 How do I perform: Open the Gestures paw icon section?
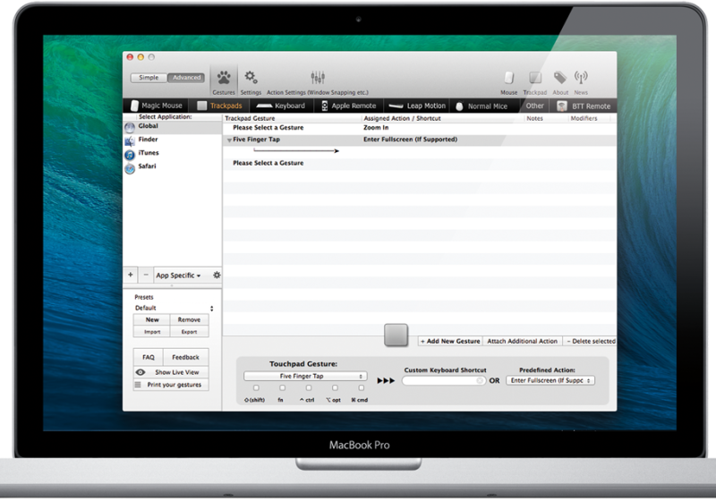221,79
